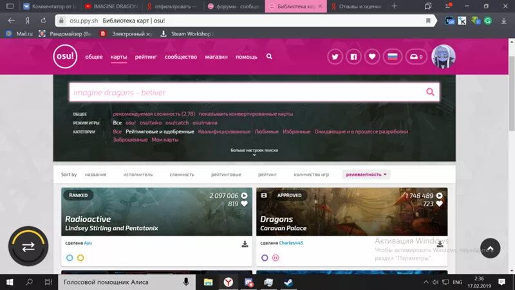The width and height of the screenshot is (515, 290).
Task: Play the Radioactive preview
Action: [244, 196]
